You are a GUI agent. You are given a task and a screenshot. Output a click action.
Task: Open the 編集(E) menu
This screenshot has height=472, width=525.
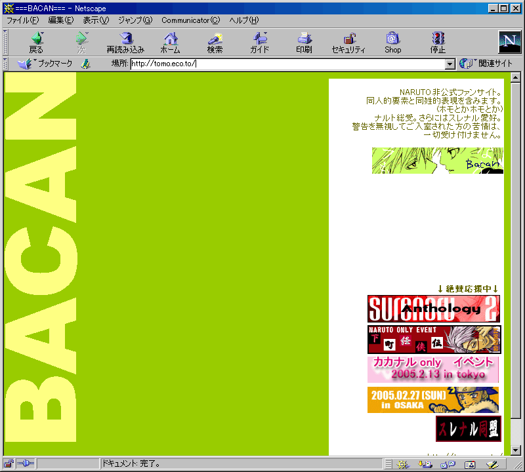[x=60, y=20]
